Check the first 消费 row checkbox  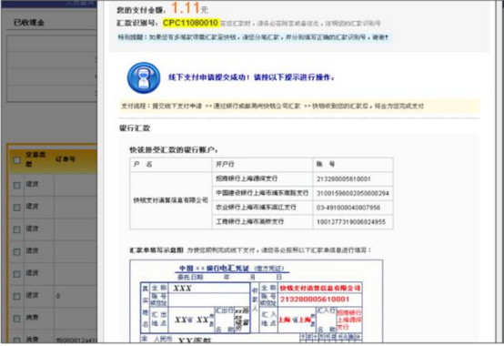click(16, 318)
